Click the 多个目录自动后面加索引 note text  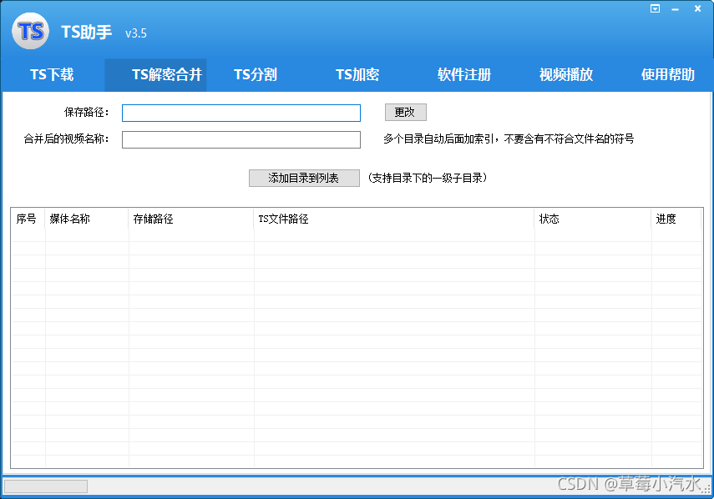pos(509,139)
